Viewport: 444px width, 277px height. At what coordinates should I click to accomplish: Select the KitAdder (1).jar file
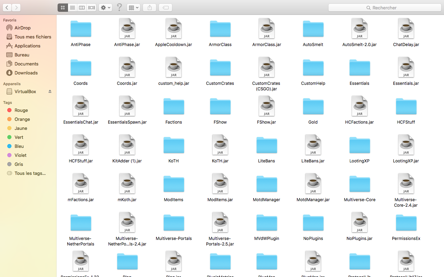pyautogui.click(x=127, y=145)
